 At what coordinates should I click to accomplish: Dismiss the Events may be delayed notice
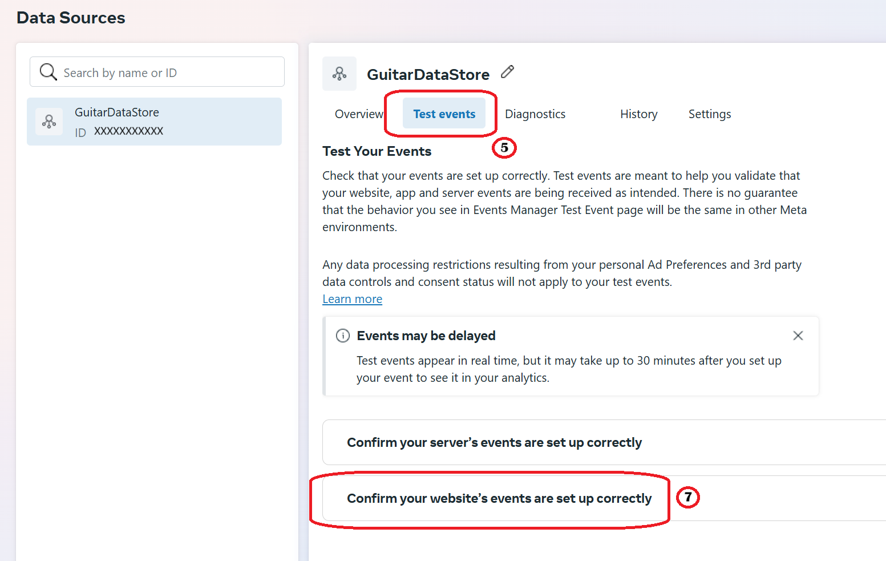(798, 336)
